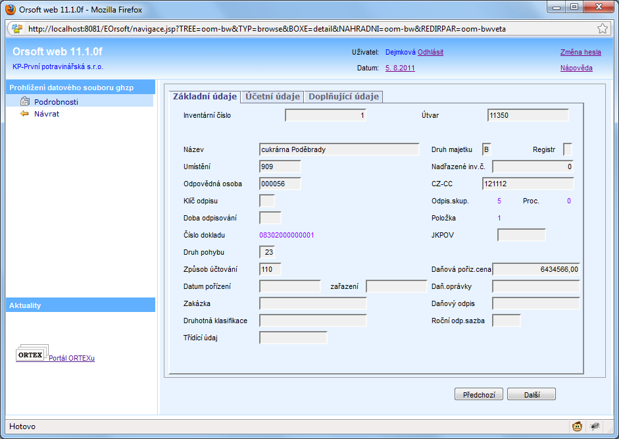Click the ORTEX logo image
619x439 pixels.
[x=32, y=354]
